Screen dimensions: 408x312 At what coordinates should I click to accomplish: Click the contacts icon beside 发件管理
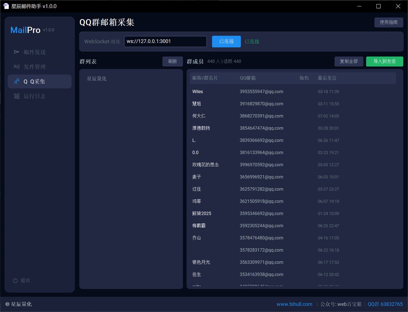pos(17,67)
